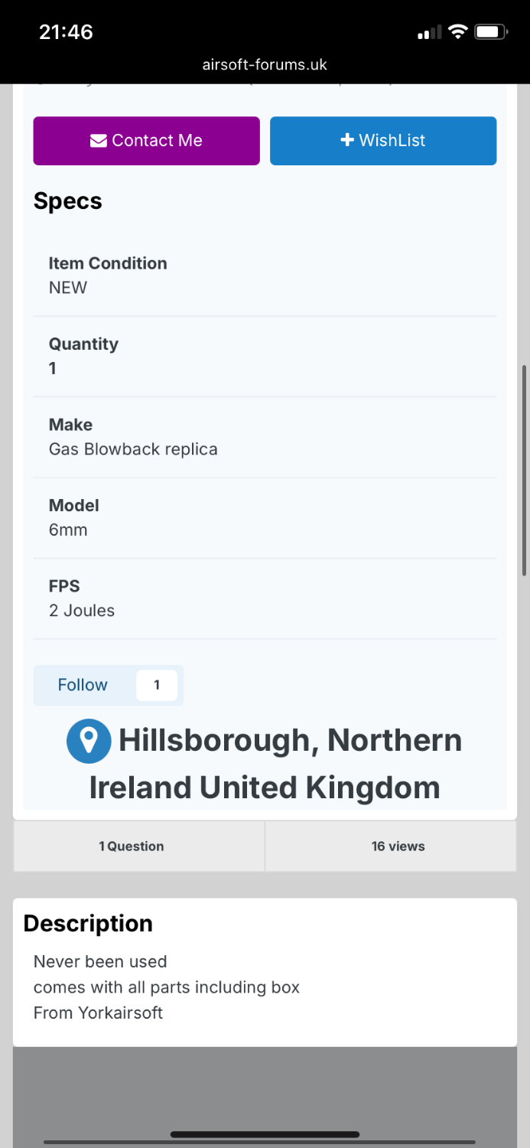Tap the home indicator bar at bottom
Screen dimensions: 530x1148
pos(265,1134)
